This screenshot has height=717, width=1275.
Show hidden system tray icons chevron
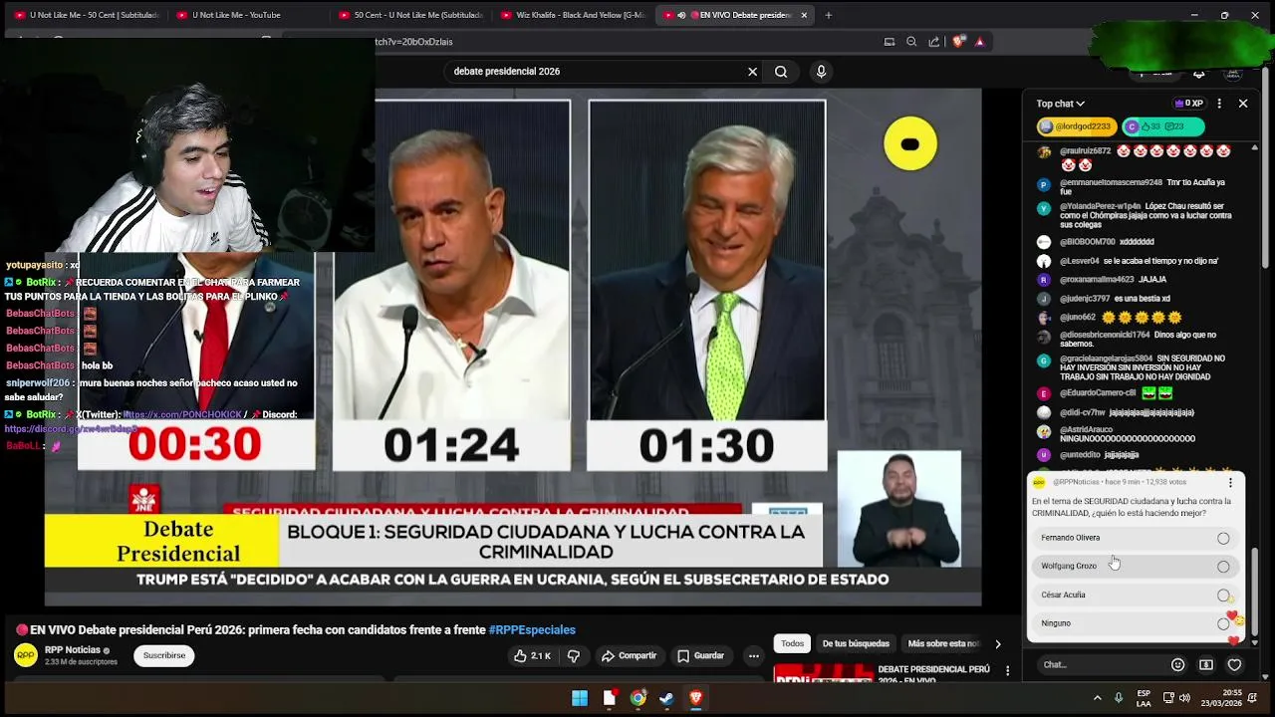tap(1098, 698)
